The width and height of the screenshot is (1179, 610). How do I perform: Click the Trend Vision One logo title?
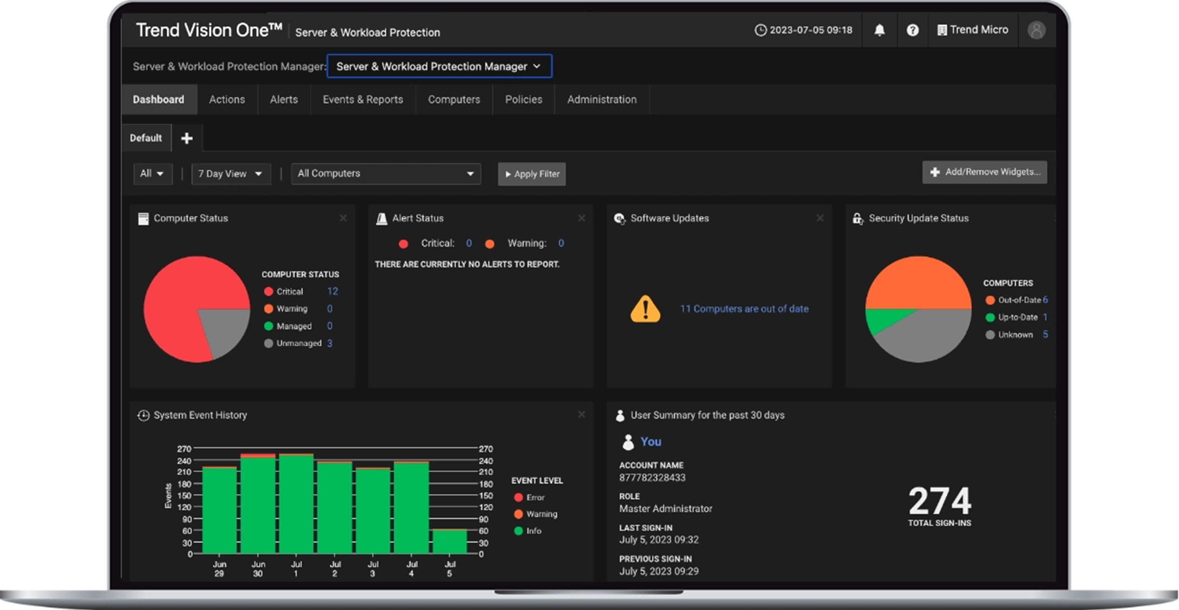click(209, 30)
